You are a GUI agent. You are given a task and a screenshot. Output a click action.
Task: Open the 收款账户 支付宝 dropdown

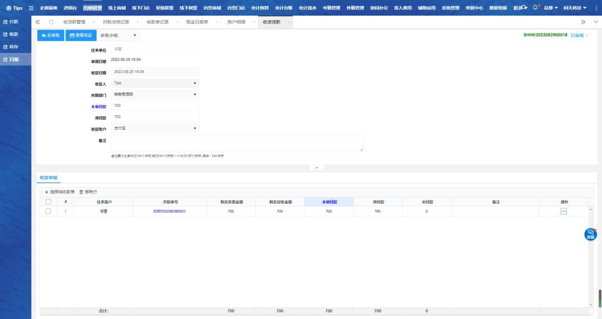(x=155, y=129)
